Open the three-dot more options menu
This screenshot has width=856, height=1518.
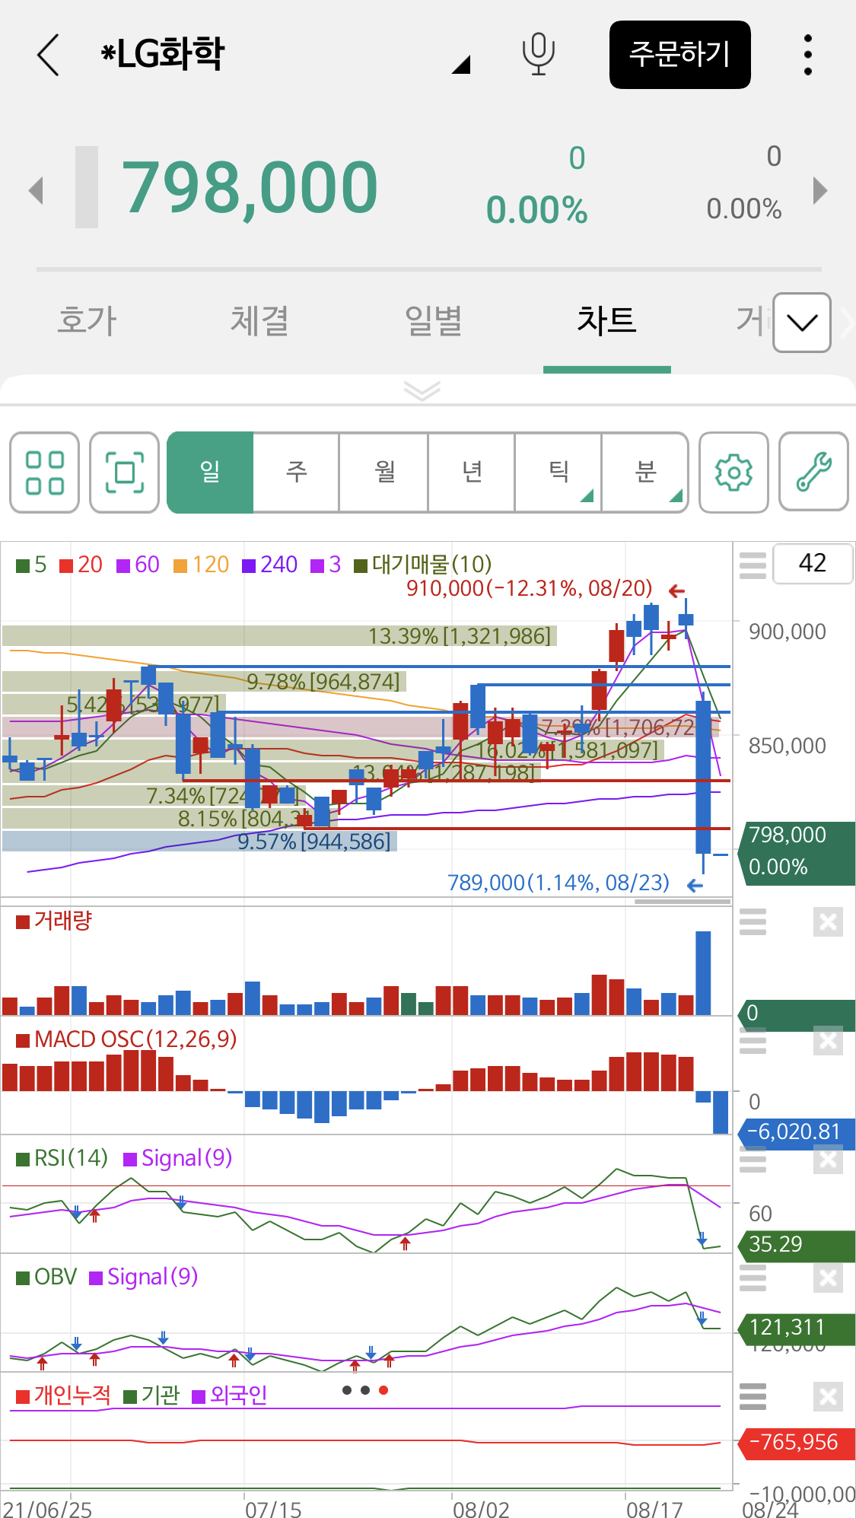(808, 55)
